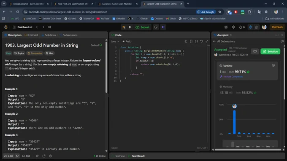Click the AI sparkle icon in toolbar
Viewport: 287px width, 161px height.
pos(163,27)
